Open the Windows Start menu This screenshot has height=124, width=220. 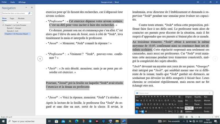point(3,121)
